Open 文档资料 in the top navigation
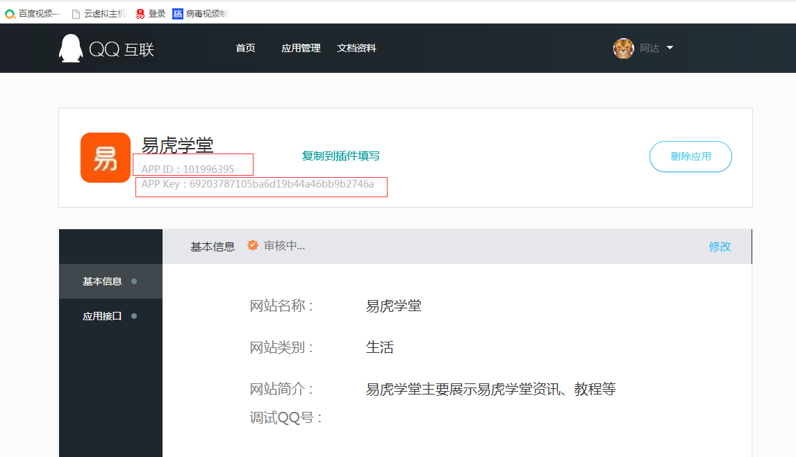Screen dimensions: 796x457 tap(356, 49)
